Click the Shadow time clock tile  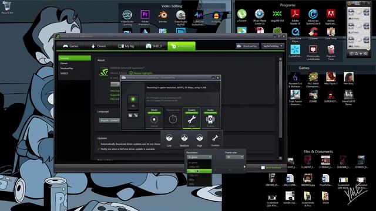point(173,118)
